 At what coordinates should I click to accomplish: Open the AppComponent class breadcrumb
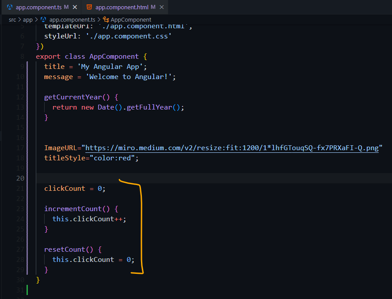(131, 20)
